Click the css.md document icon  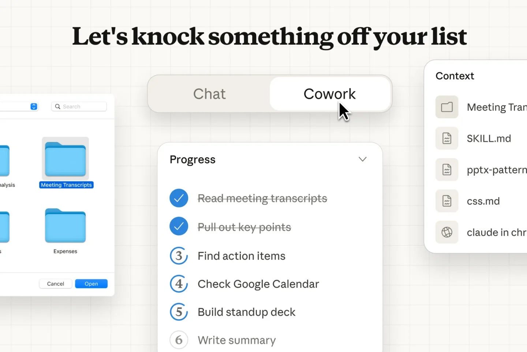(x=447, y=201)
